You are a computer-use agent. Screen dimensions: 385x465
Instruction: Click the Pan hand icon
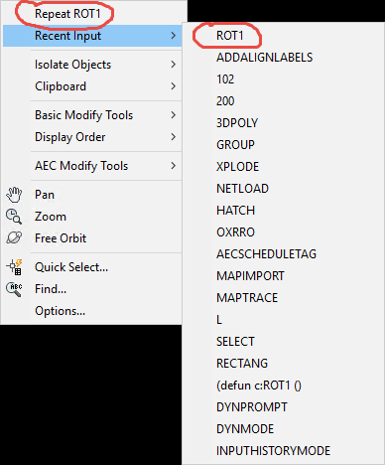click(14, 195)
